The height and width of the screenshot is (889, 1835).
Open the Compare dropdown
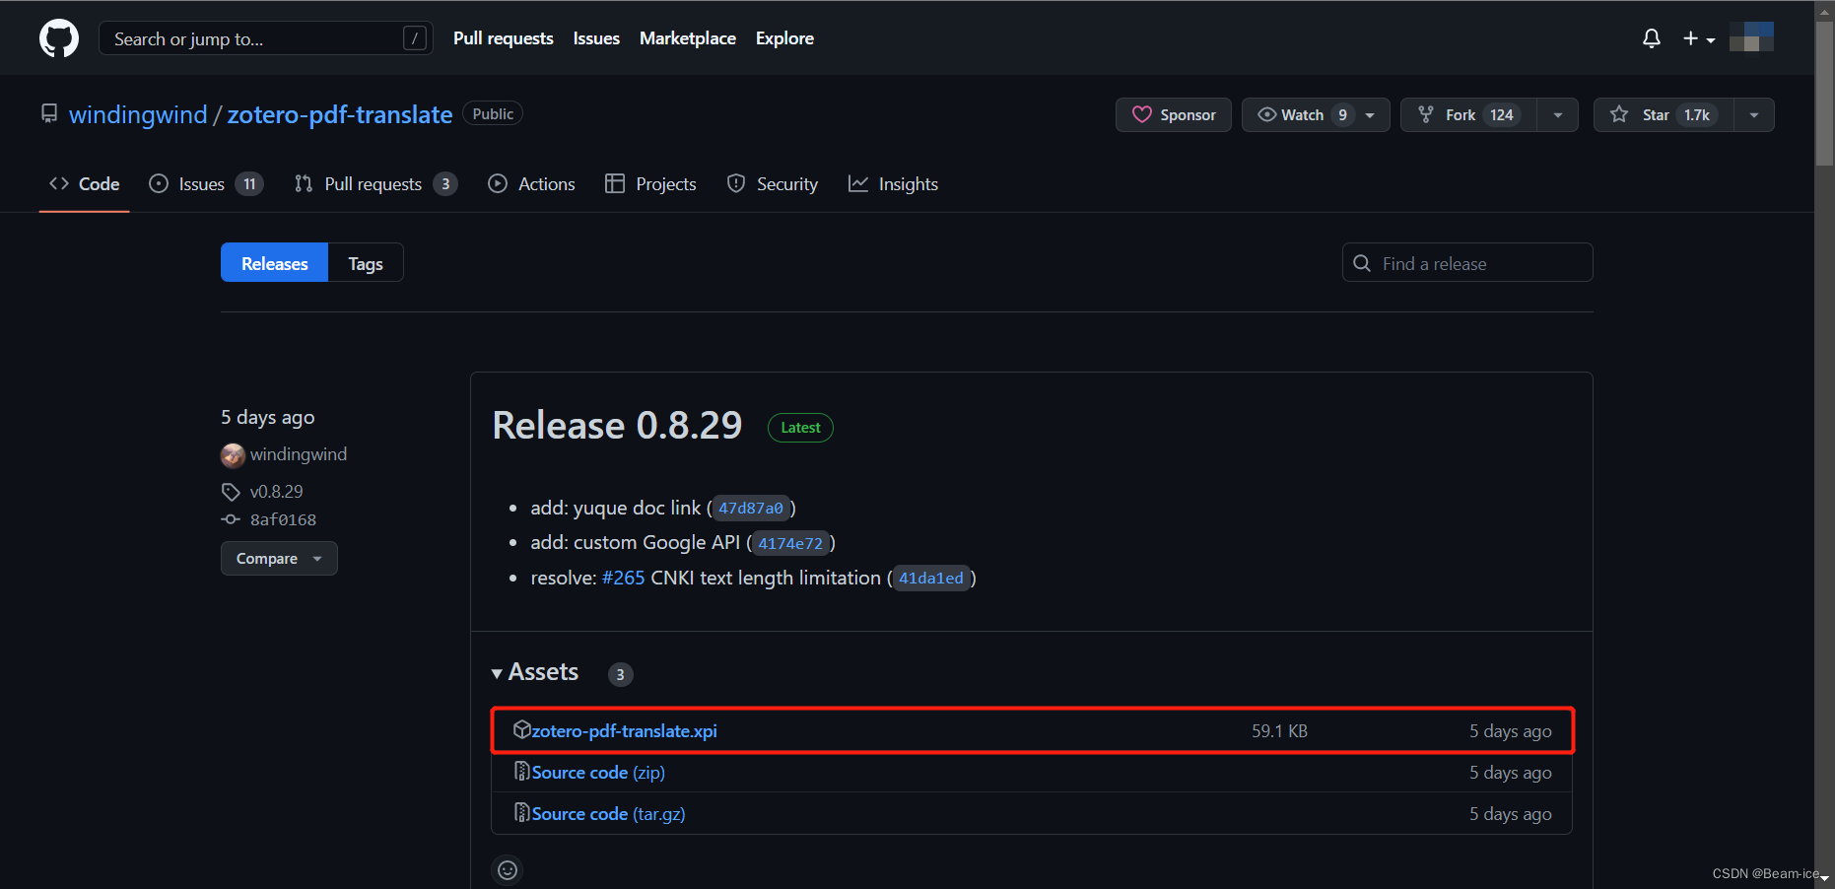(x=279, y=559)
